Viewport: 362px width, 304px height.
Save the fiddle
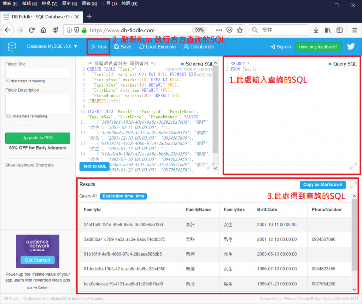[123, 47]
